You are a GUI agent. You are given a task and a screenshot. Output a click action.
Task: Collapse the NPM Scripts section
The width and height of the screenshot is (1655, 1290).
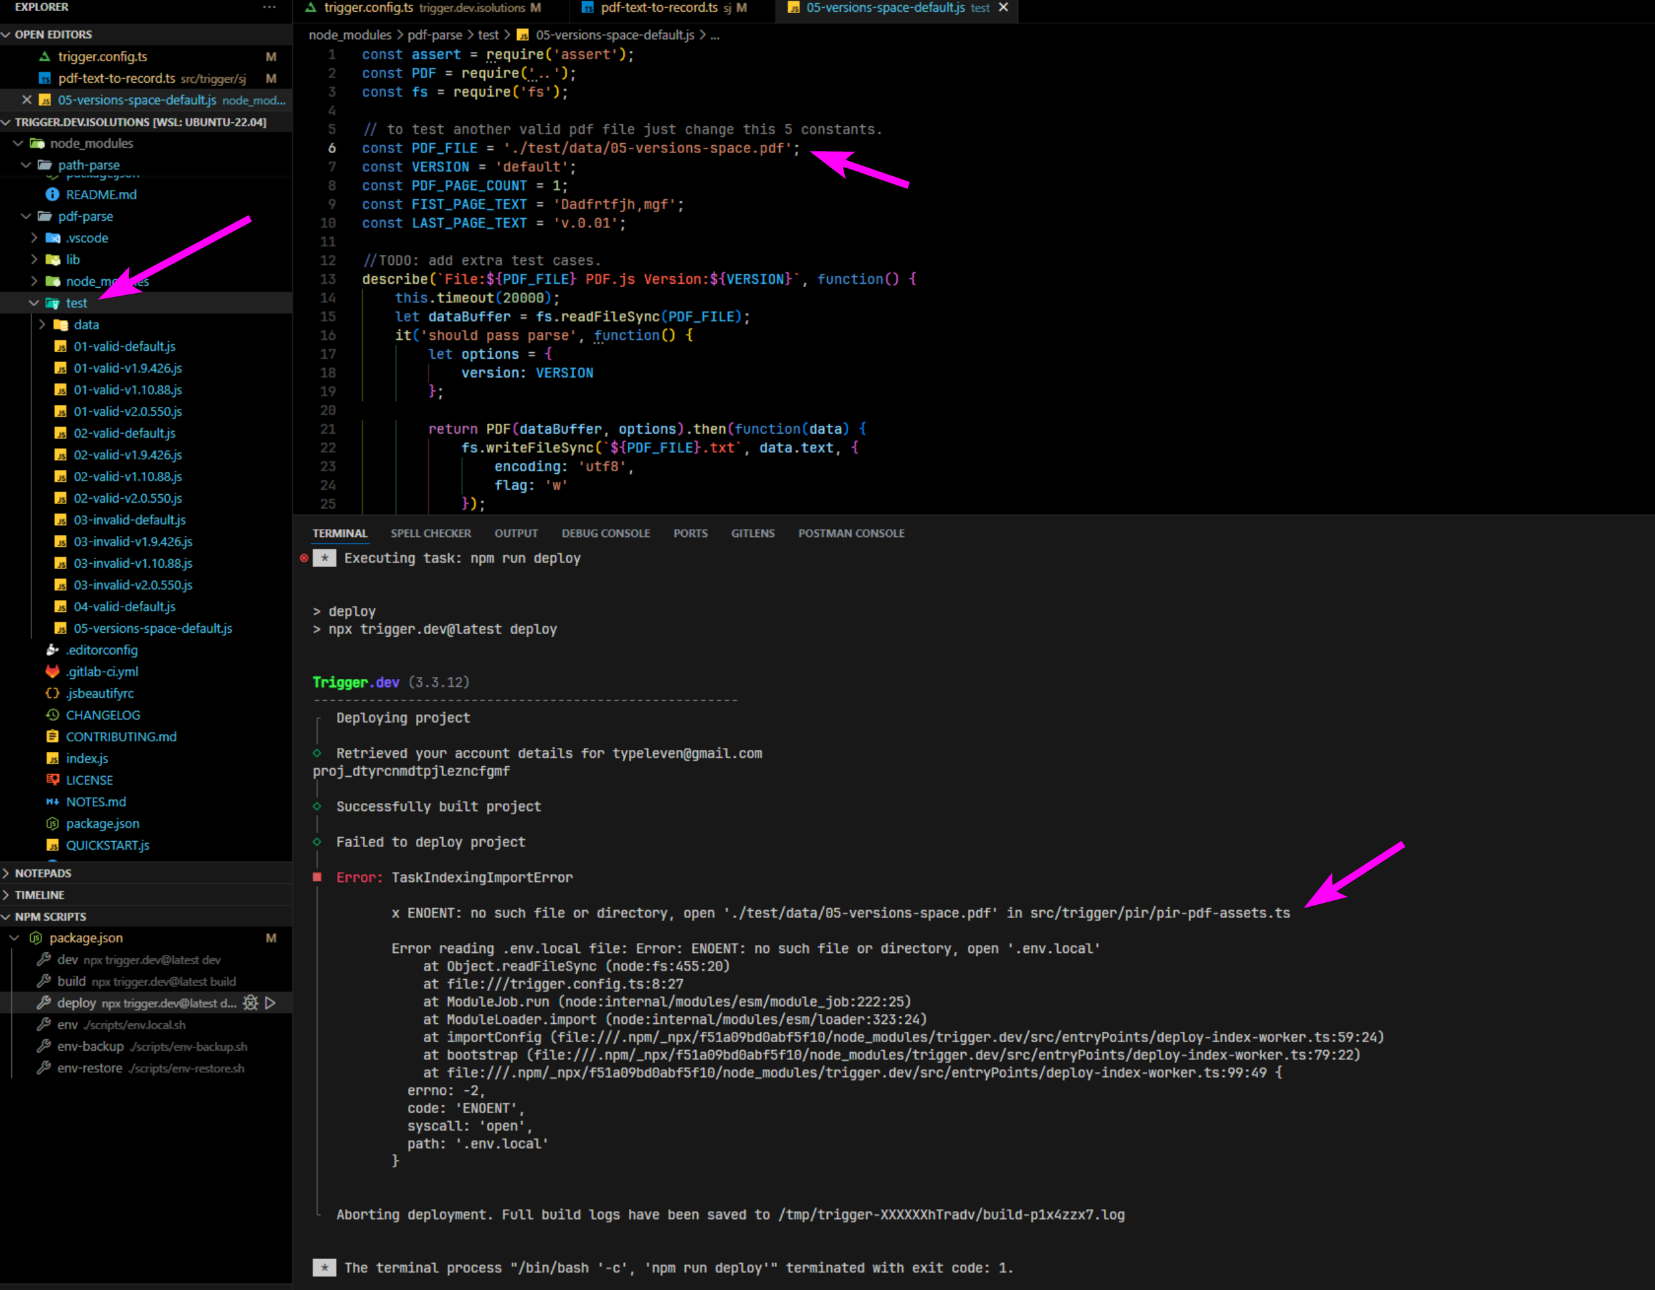(6, 916)
